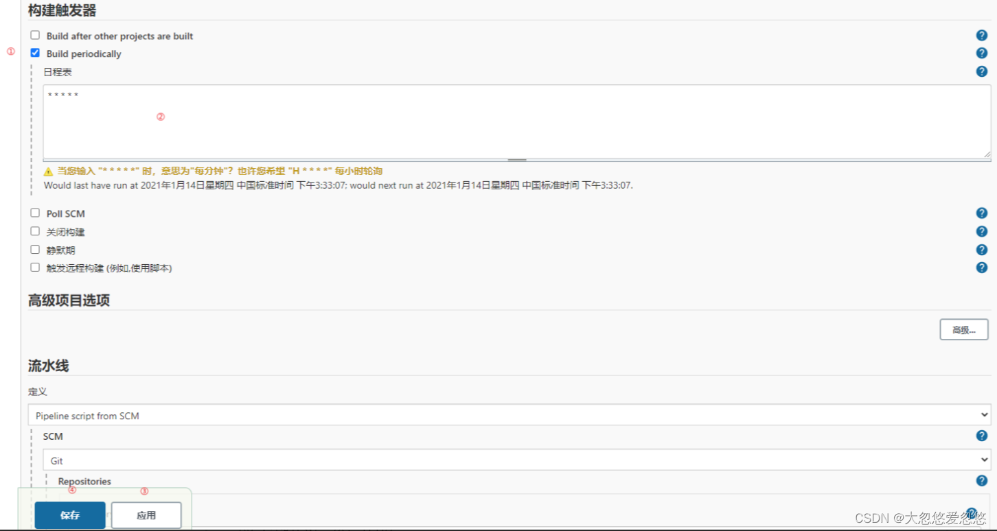This screenshot has height=531, width=997.
Task: Click the 高级项目选项 section heading
Action: pyautogui.click(x=69, y=300)
